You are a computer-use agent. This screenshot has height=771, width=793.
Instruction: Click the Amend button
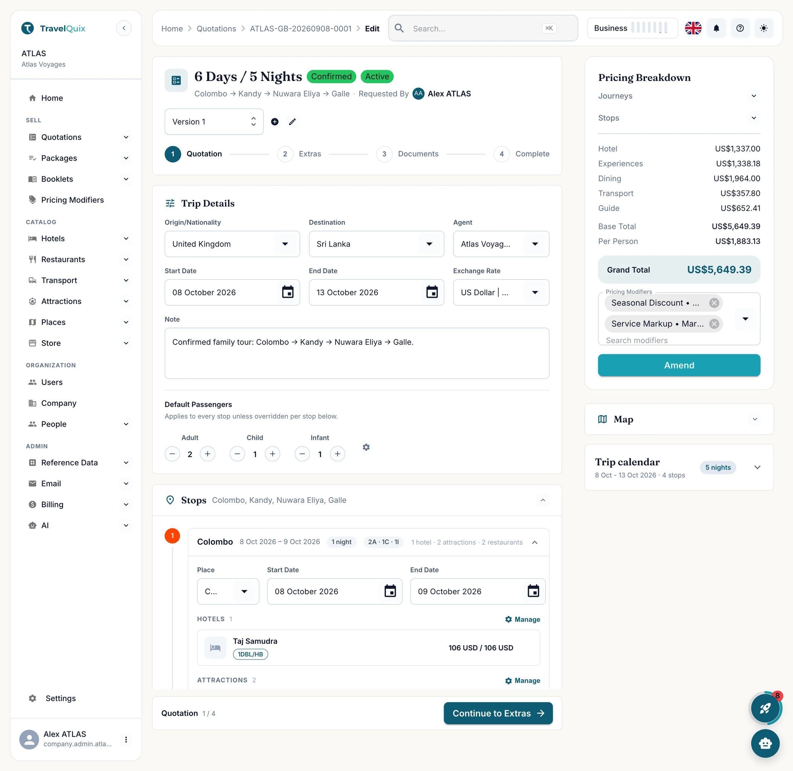pyautogui.click(x=679, y=365)
